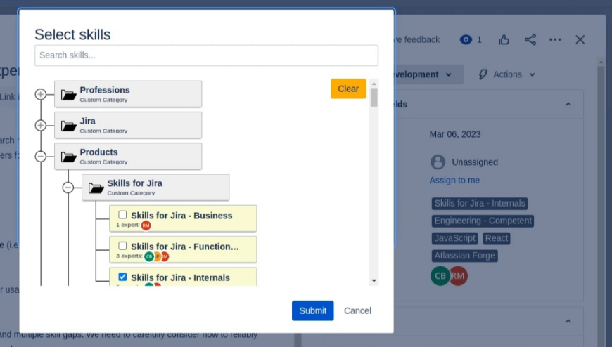This screenshot has width=612, height=347.
Task: Open the share issue icon
Action: tap(530, 40)
